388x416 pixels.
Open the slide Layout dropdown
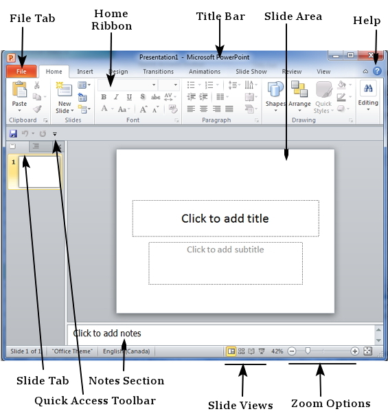point(84,85)
